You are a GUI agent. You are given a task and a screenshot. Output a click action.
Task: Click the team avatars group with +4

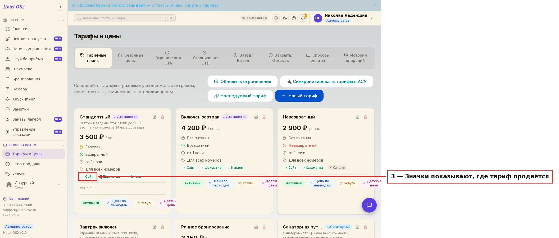pos(254,18)
